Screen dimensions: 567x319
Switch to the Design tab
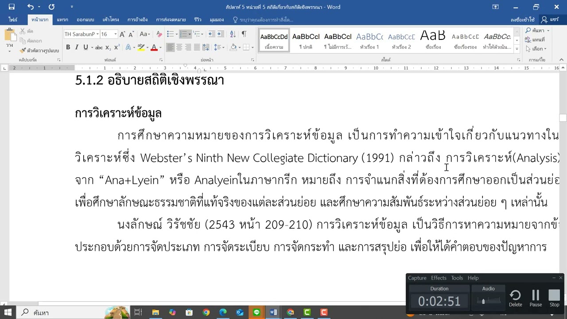(85, 19)
